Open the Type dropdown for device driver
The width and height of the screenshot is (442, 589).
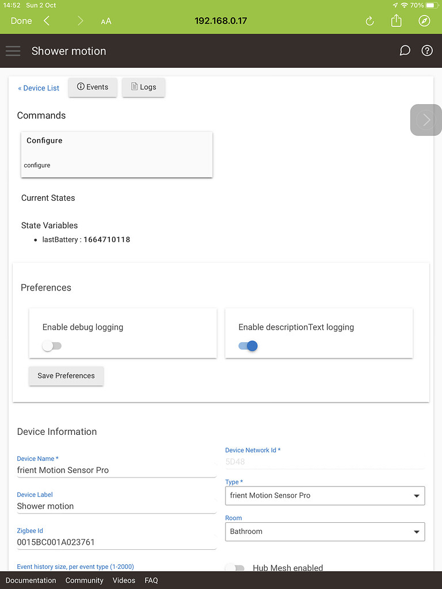pyautogui.click(x=325, y=495)
